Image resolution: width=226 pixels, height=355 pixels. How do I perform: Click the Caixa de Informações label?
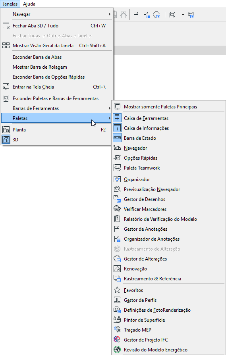pyautogui.click(x=146, y=128)
